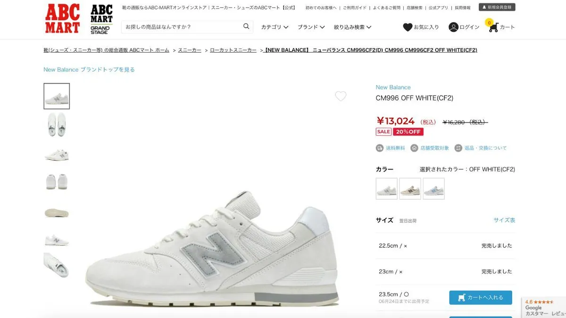Focus the product search input field
Image resolution: width=566 pixels, height=318 pixels.
coord(182,27)
